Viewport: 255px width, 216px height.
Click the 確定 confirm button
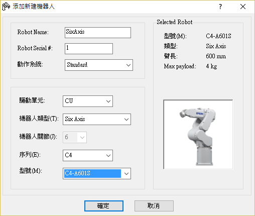coord(104,206)
